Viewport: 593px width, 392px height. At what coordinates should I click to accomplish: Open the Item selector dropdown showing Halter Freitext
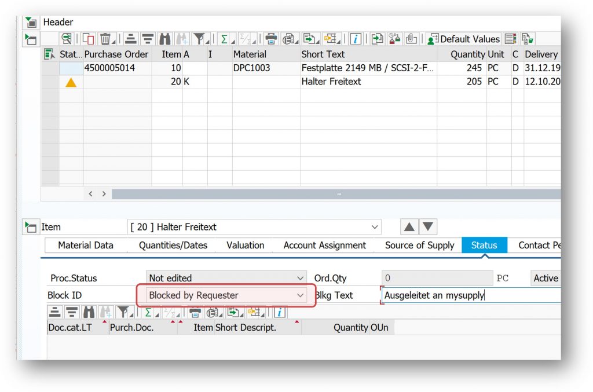(254, 227)
